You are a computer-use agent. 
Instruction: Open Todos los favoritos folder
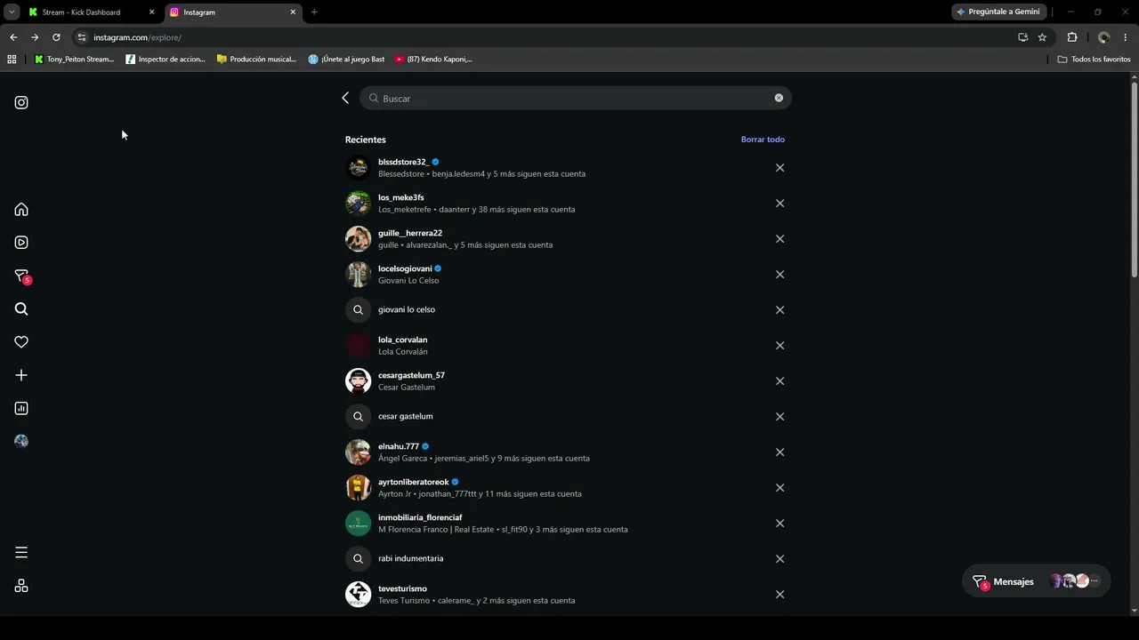point(1095,60)
